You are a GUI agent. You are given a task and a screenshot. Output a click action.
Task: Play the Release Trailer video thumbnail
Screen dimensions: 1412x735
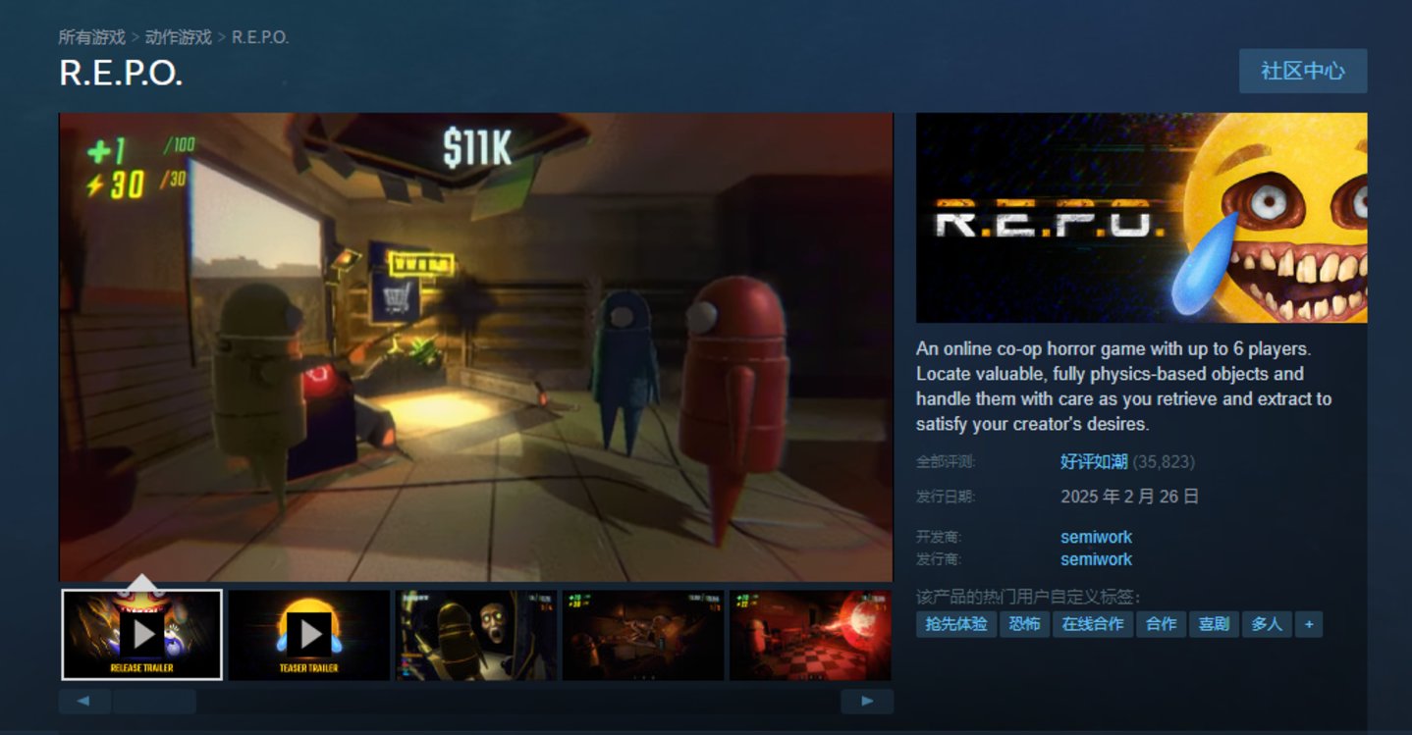click(x=142, y=635)
